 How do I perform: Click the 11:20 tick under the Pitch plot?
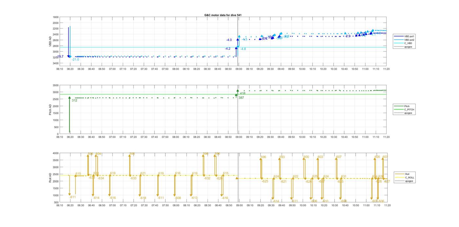pos(386,137)
